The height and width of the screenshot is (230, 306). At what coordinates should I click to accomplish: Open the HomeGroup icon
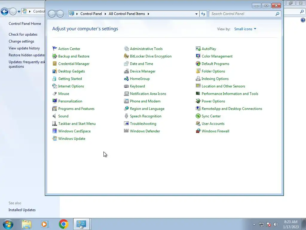pyautogui.click(x=126, y=79)
